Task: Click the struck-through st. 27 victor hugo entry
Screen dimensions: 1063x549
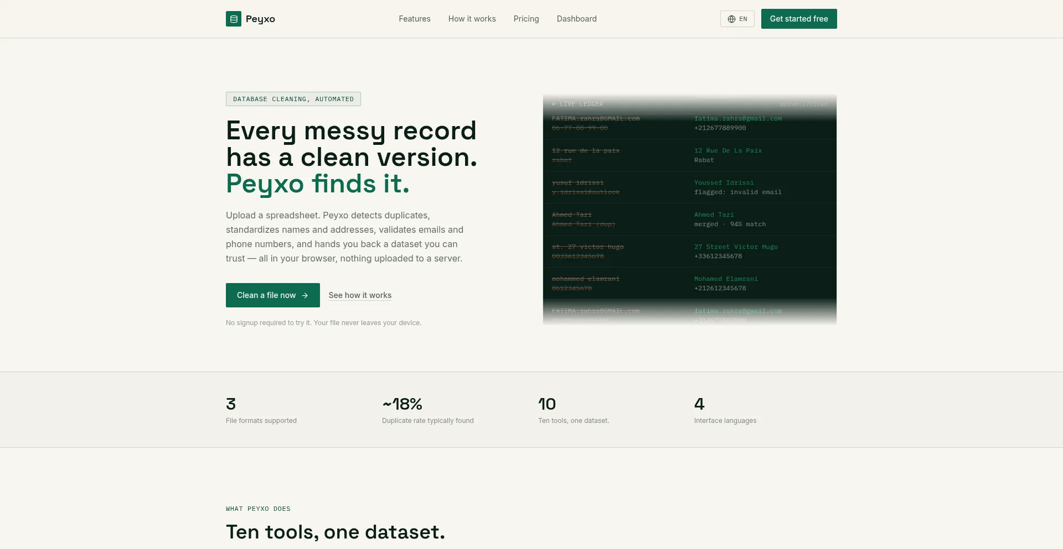Action: coord(587,247)
